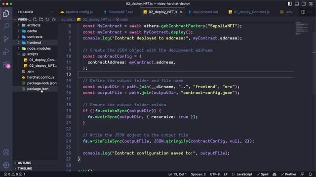Viewport: 316px width, 177px height.
Task: Open the Explorer view in activity bar
Action: [6, 13]
